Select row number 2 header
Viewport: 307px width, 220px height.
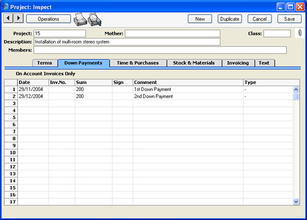click(x=11, y=96)
